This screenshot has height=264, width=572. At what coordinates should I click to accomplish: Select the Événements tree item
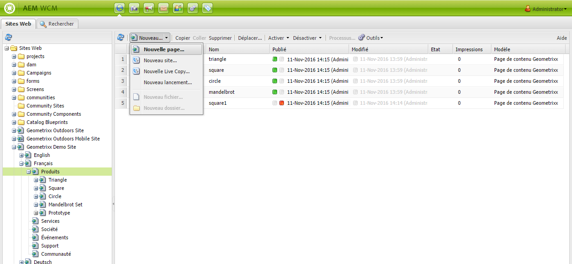(x=54, y=237)
